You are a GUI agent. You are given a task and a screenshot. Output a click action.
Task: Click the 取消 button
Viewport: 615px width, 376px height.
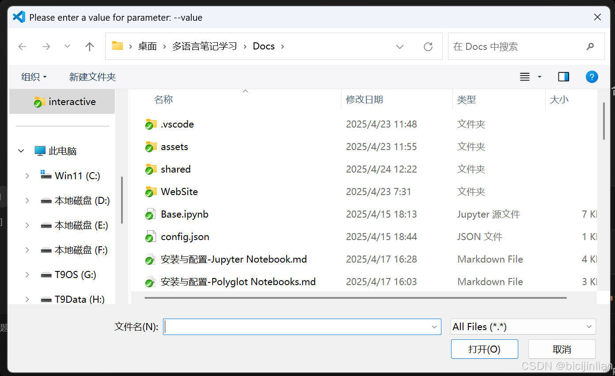562,349
